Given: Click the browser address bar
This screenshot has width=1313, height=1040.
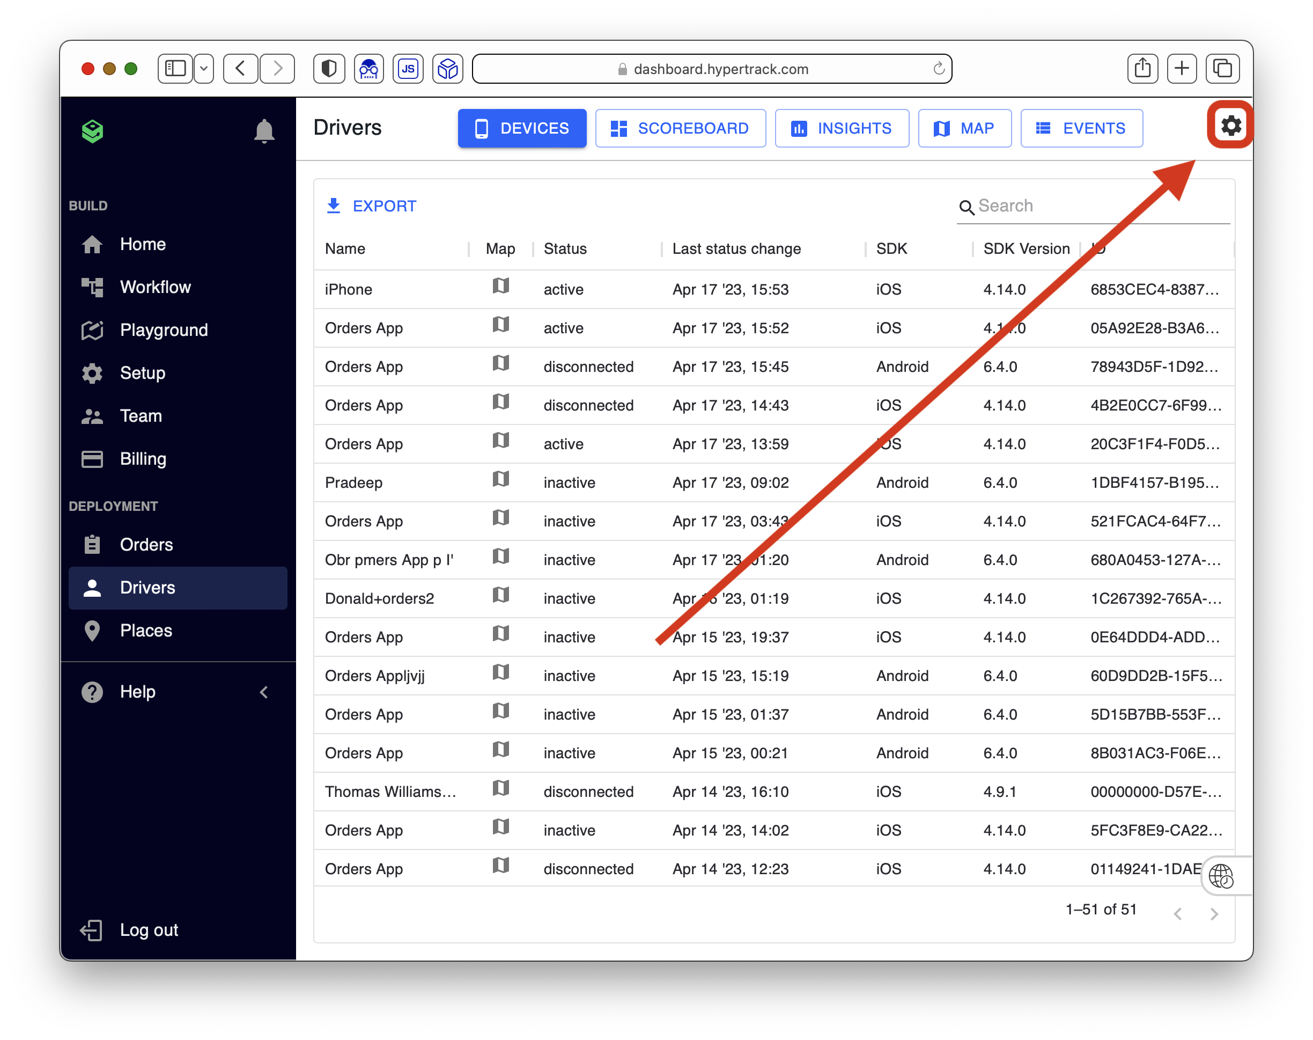Looking at the screenshot, I should point(712,69).
